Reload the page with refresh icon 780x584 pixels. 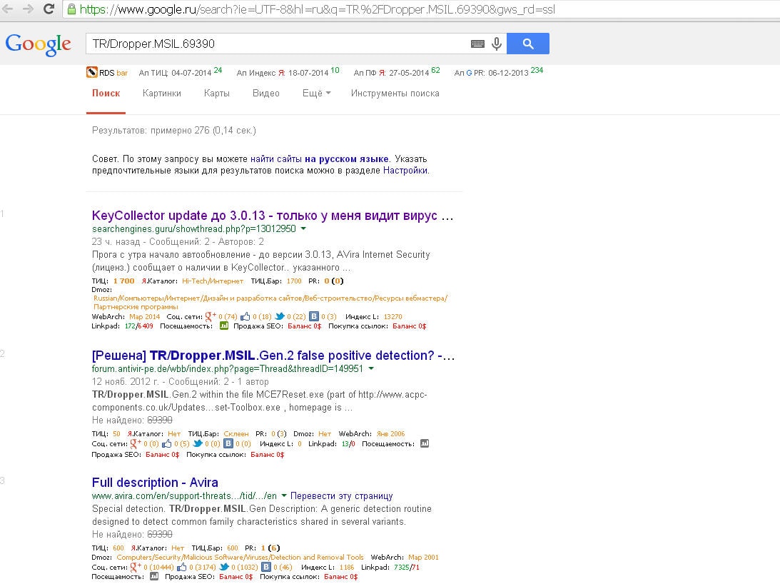point(49,9)
